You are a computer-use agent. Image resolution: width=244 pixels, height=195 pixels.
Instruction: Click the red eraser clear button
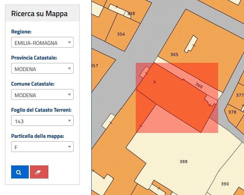coord(39,172)
